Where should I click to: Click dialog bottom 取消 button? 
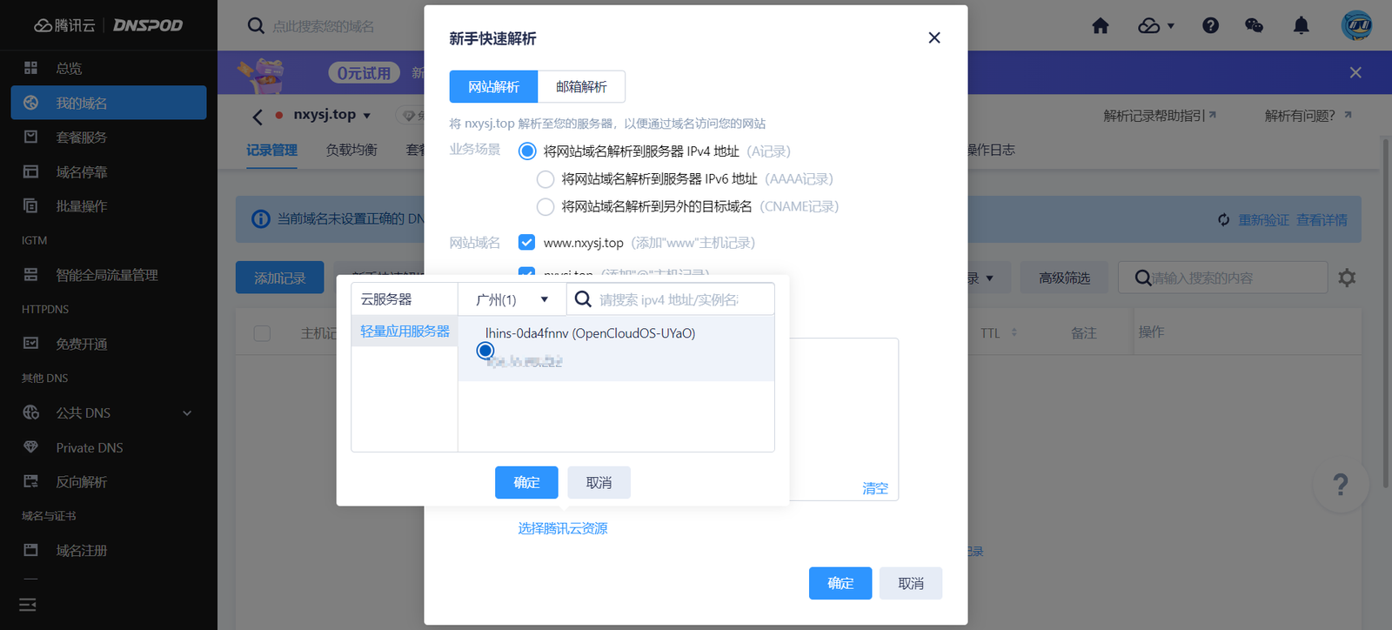coord(911,583)
